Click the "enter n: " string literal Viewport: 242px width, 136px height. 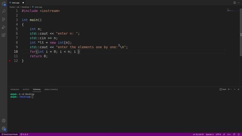[67, 34]
